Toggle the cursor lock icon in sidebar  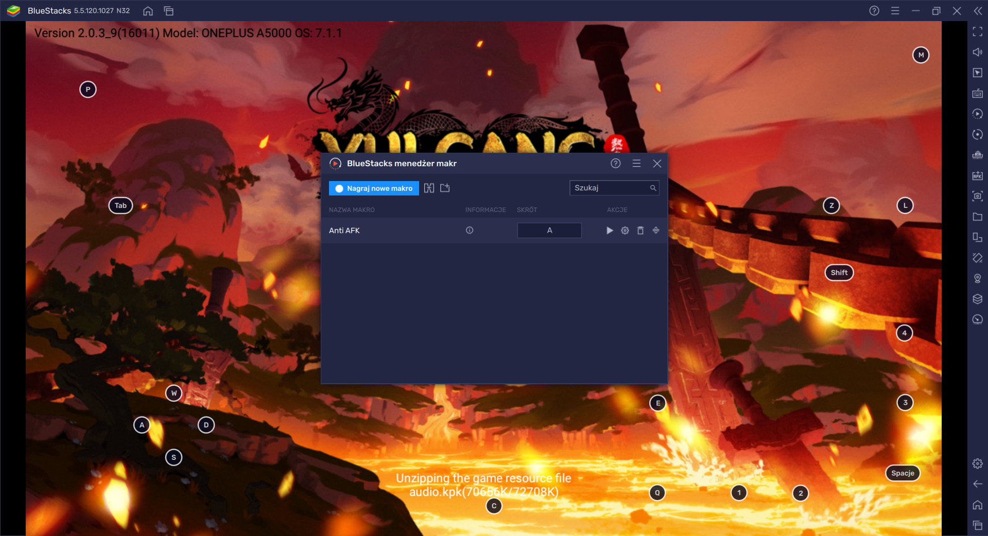point(978,73)
